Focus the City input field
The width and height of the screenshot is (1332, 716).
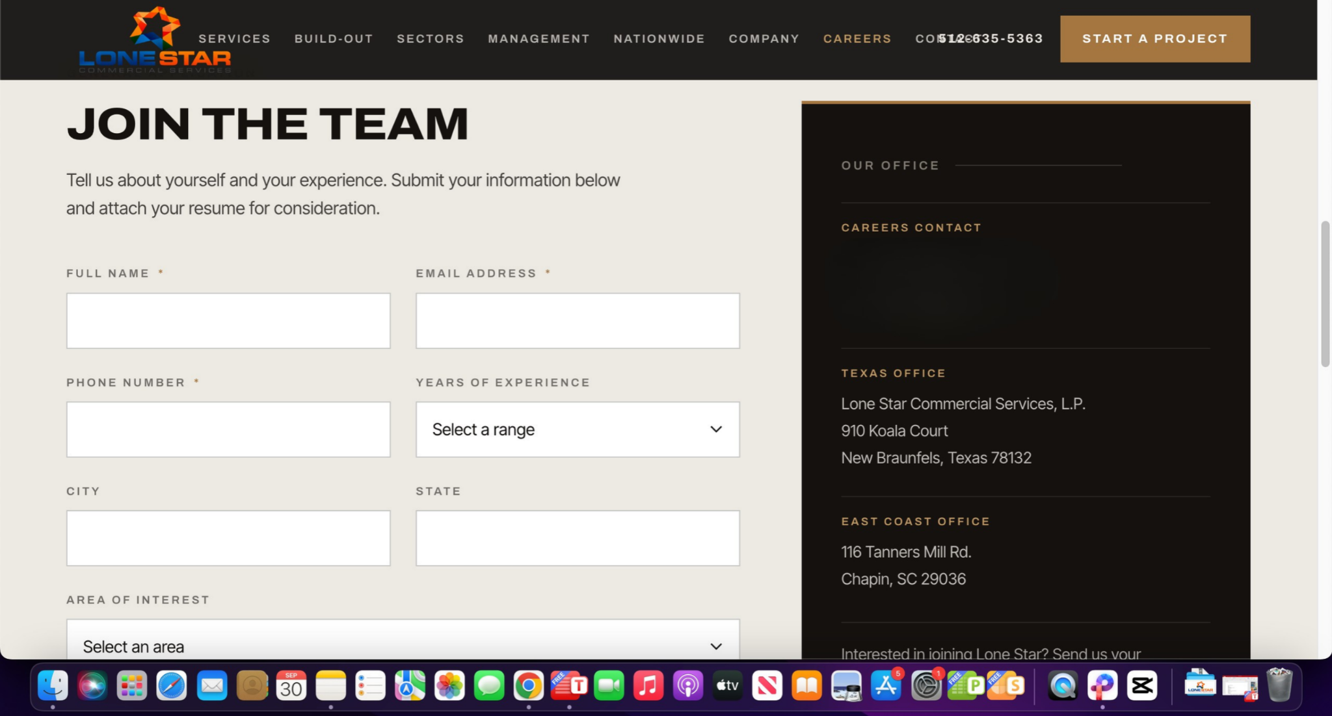coord(228,538)
